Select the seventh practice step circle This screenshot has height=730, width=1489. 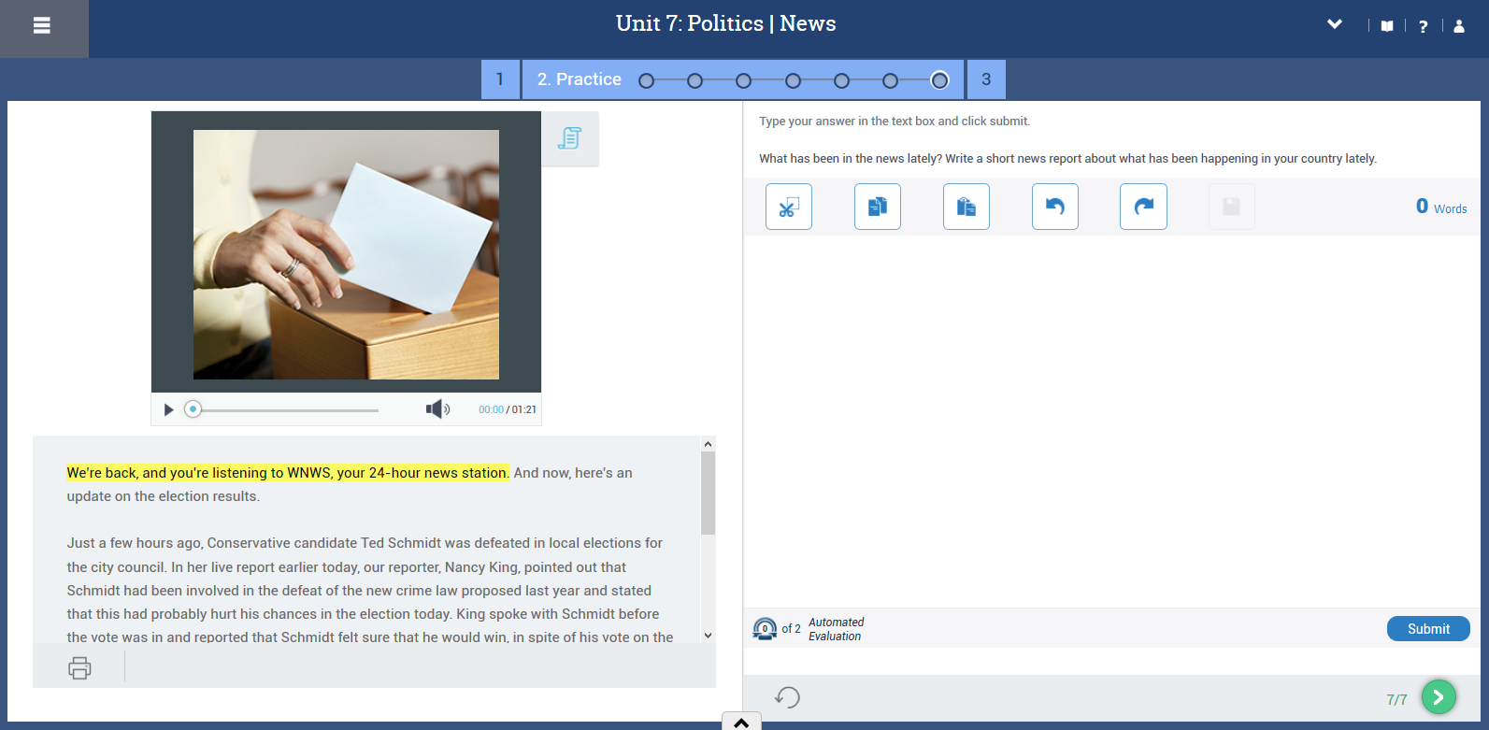[x=939, y=80]
